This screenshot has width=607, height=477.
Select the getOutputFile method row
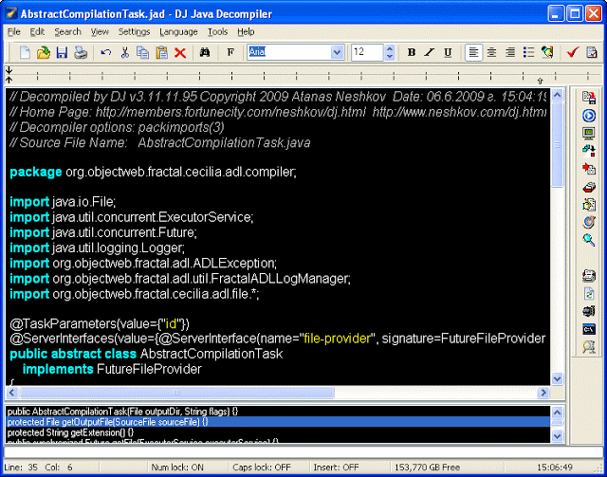[278, 422]
